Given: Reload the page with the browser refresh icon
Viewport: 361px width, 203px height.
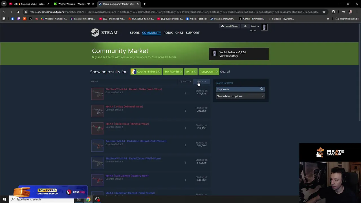Looking at the screenshot, I should pyautogui.click(x=18, y=12).
